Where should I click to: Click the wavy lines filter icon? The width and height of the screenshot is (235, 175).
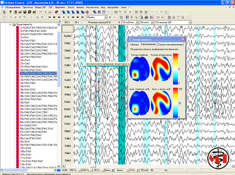point(121,17)
